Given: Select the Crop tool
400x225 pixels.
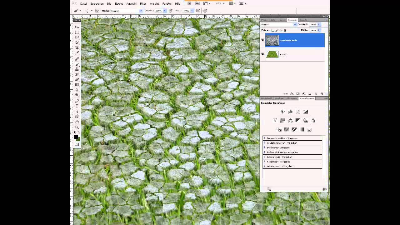Looking at the screenshot, I should (77, 48).
